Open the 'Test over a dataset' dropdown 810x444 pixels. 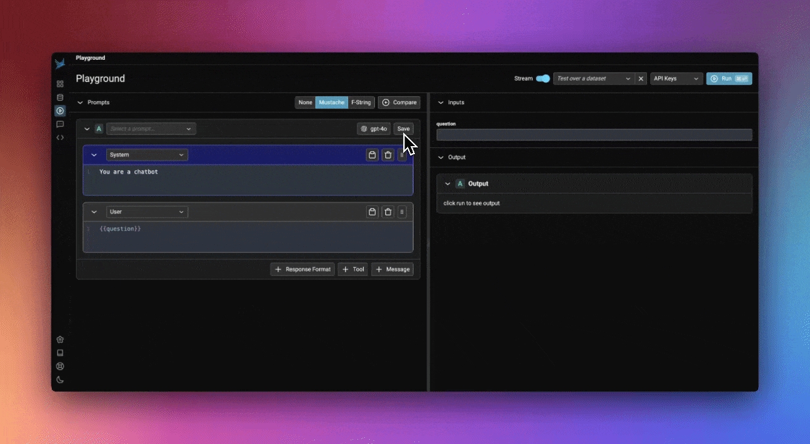(593, 78)
